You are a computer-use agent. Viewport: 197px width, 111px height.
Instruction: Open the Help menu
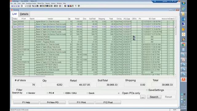pyautogui.click(x=64, y=3)
